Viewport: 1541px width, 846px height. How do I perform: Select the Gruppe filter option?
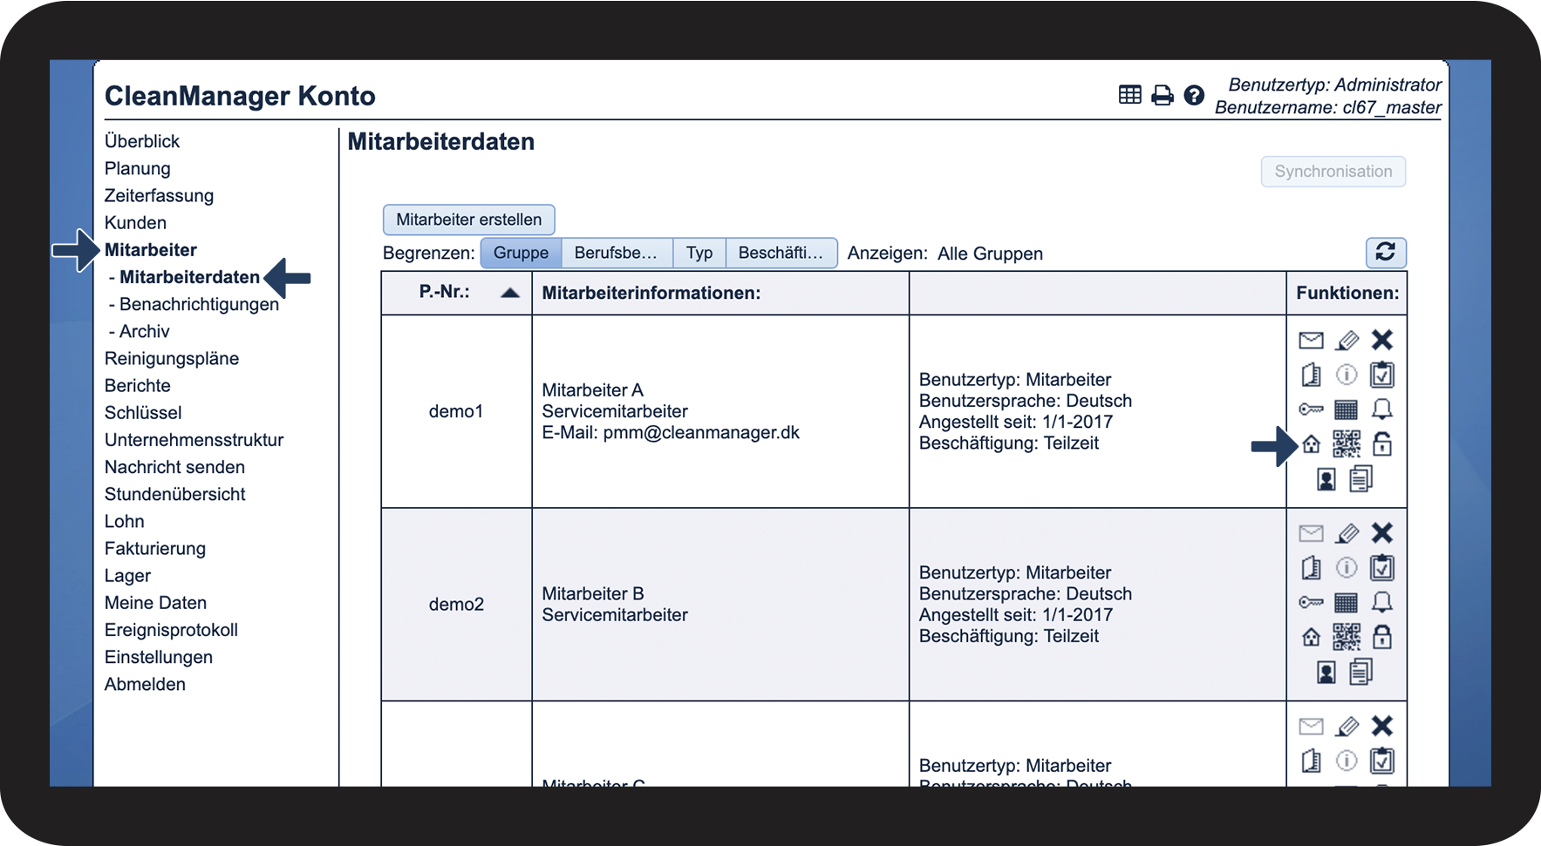(x=521, y=253)
